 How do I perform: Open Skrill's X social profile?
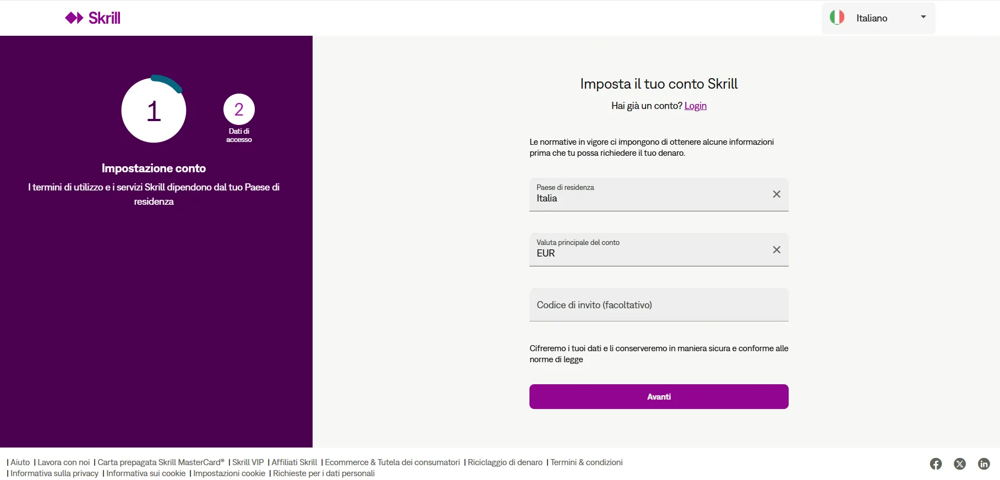tap(960, 463)
